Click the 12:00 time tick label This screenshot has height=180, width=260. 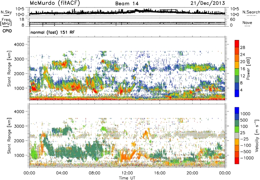127,173
